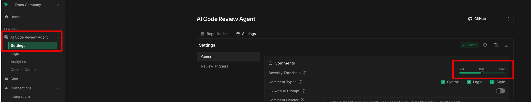Open the GitHub provider dropdown
The image size is (531, 102).
pyautogui.click(x=489, y=19)
